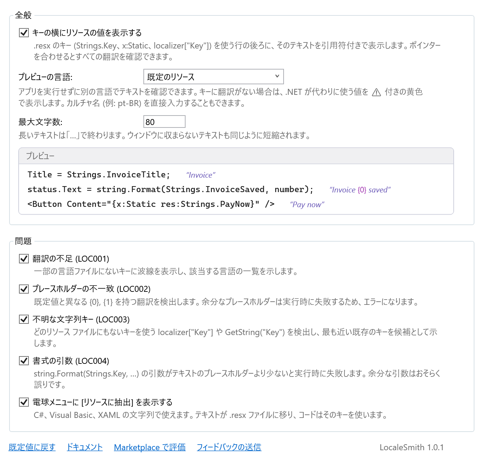Click the "Invoice" preview value

pos(201,175)
